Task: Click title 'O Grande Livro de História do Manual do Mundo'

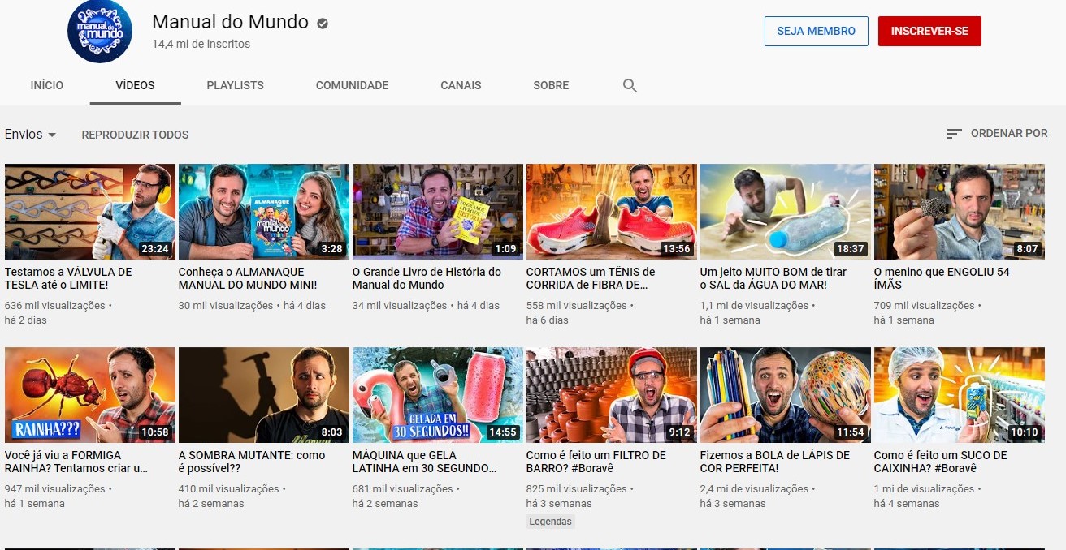Action: click(427, 278)
